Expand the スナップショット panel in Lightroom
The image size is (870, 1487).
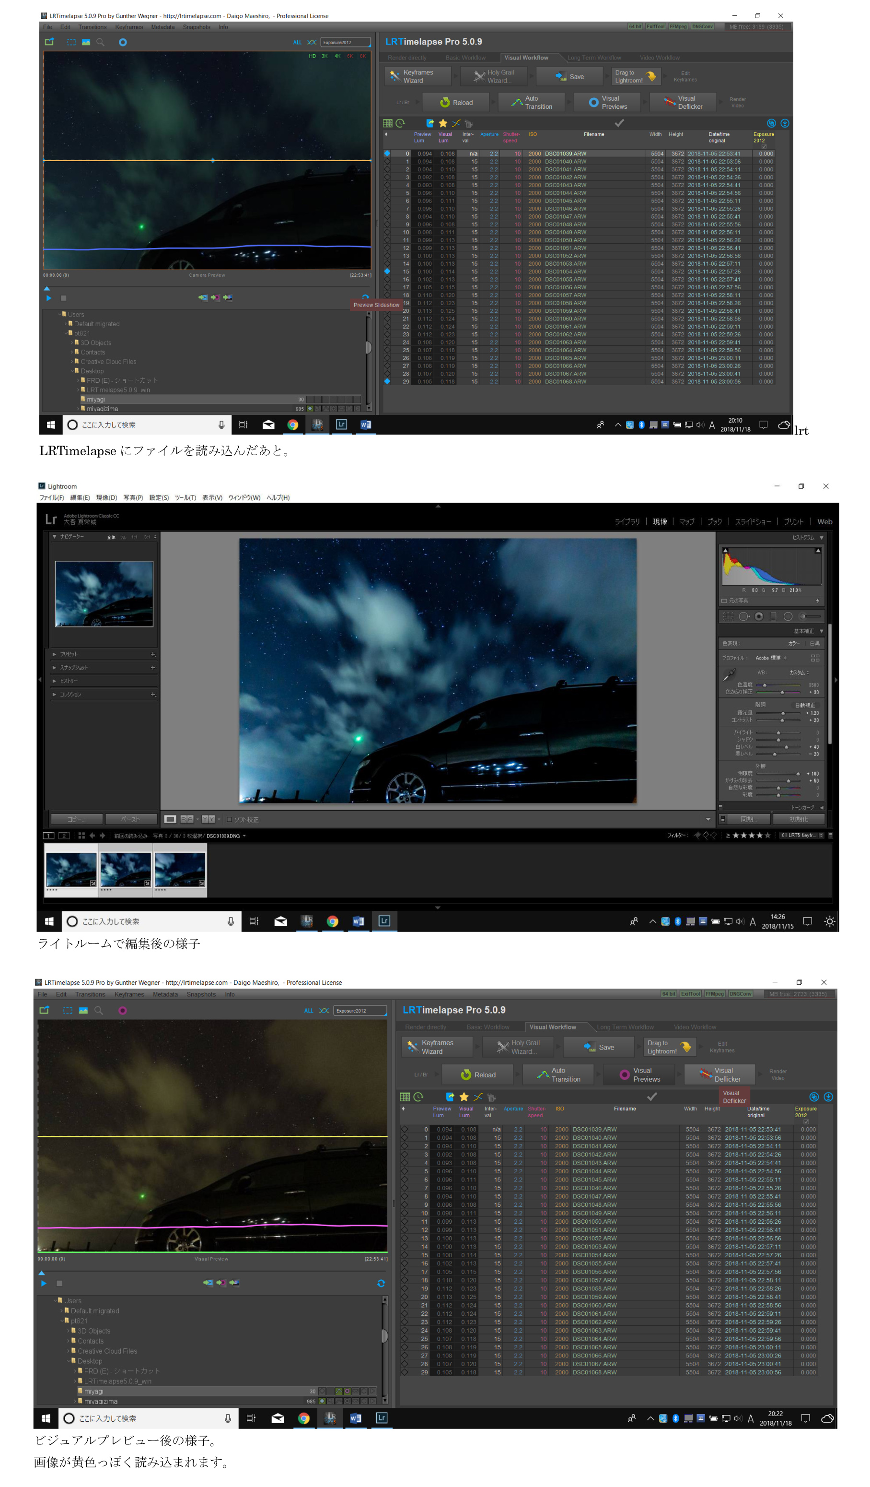tap(54, 667)
